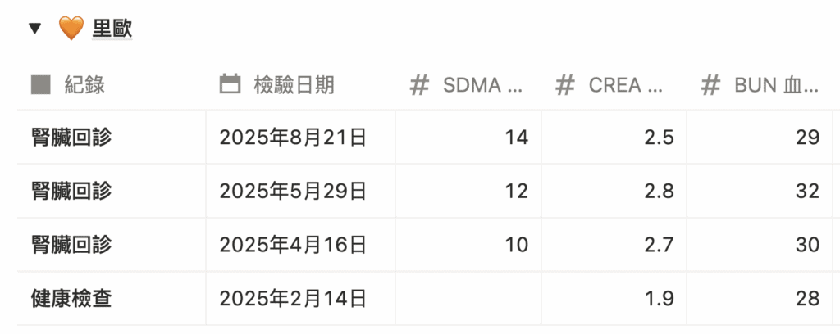Select the 2025年5月29日 date cell

tap(293, 191)
